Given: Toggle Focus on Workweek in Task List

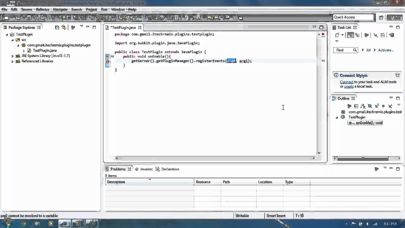Looking at the screenshot, I should 367,35.
